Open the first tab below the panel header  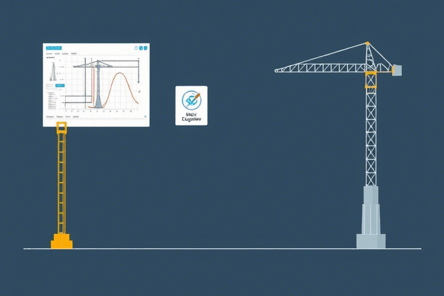(49, 55)
